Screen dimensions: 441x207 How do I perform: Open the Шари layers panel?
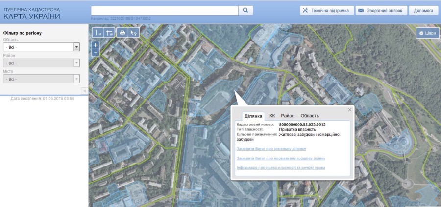click(427, 33)
